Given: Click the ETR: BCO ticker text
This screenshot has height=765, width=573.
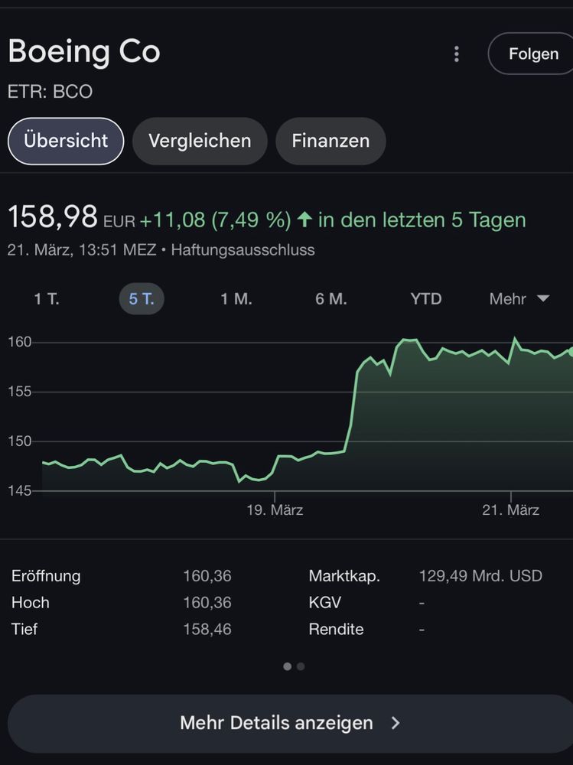Looking at the screenshot, I should (50, 92).
